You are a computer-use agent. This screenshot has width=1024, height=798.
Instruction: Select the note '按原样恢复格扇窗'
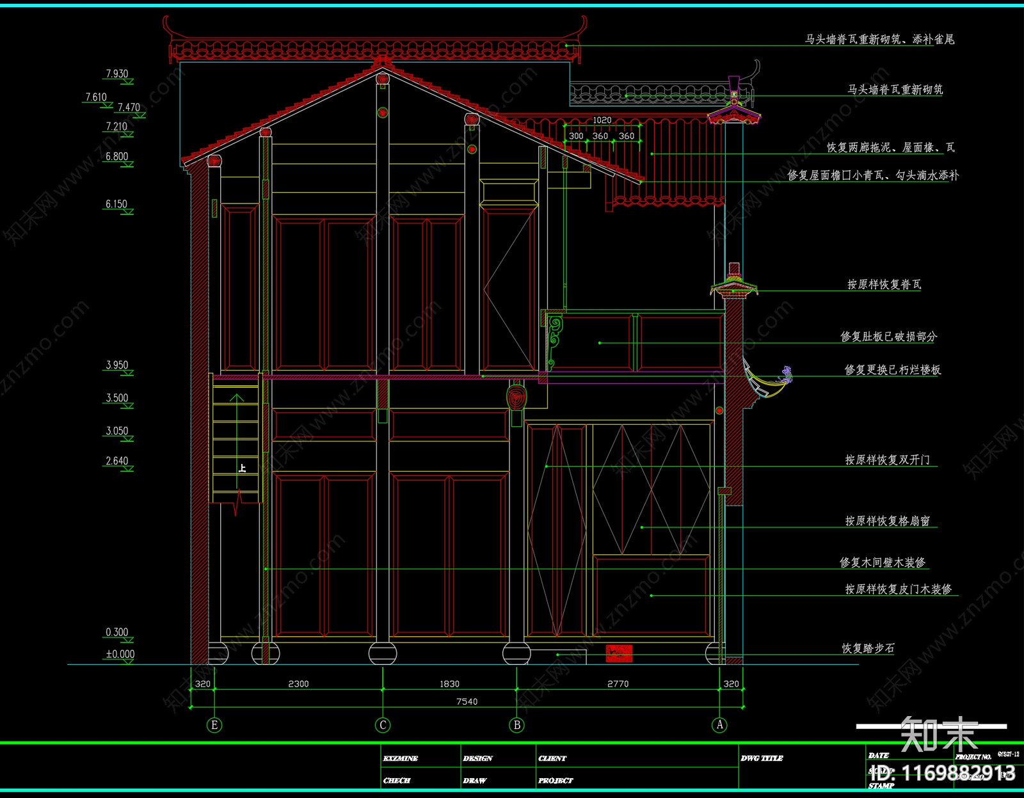887,522
